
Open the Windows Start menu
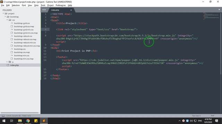4,121
